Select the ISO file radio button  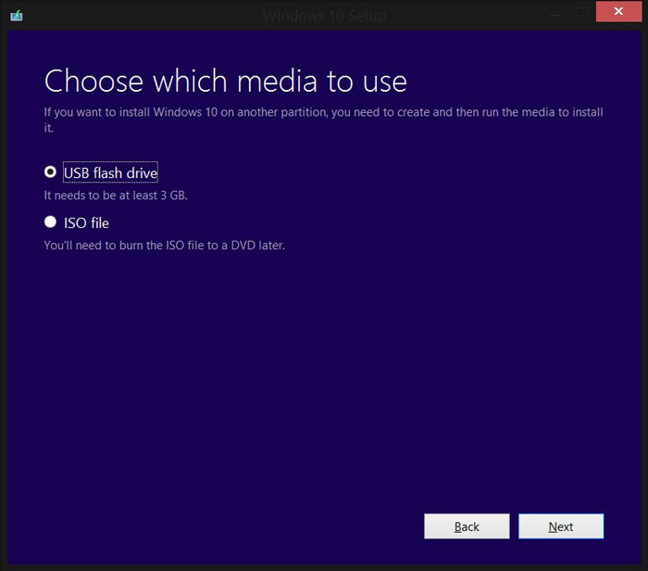pos(50,222)
